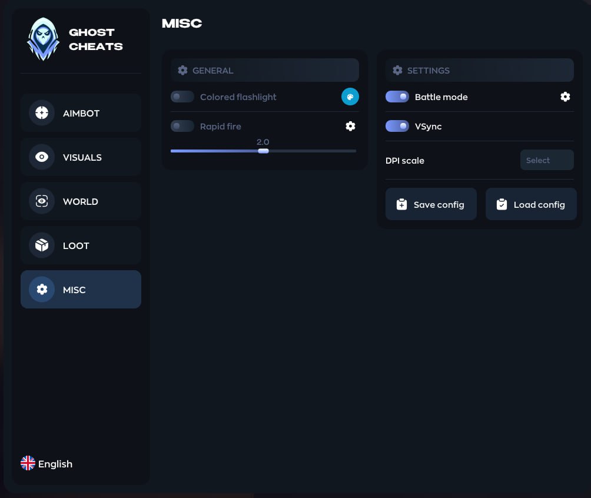This screenshot has height=498, width=591.
Task: Open the DPI scale Select dropdown
Action: coord(546,160)
